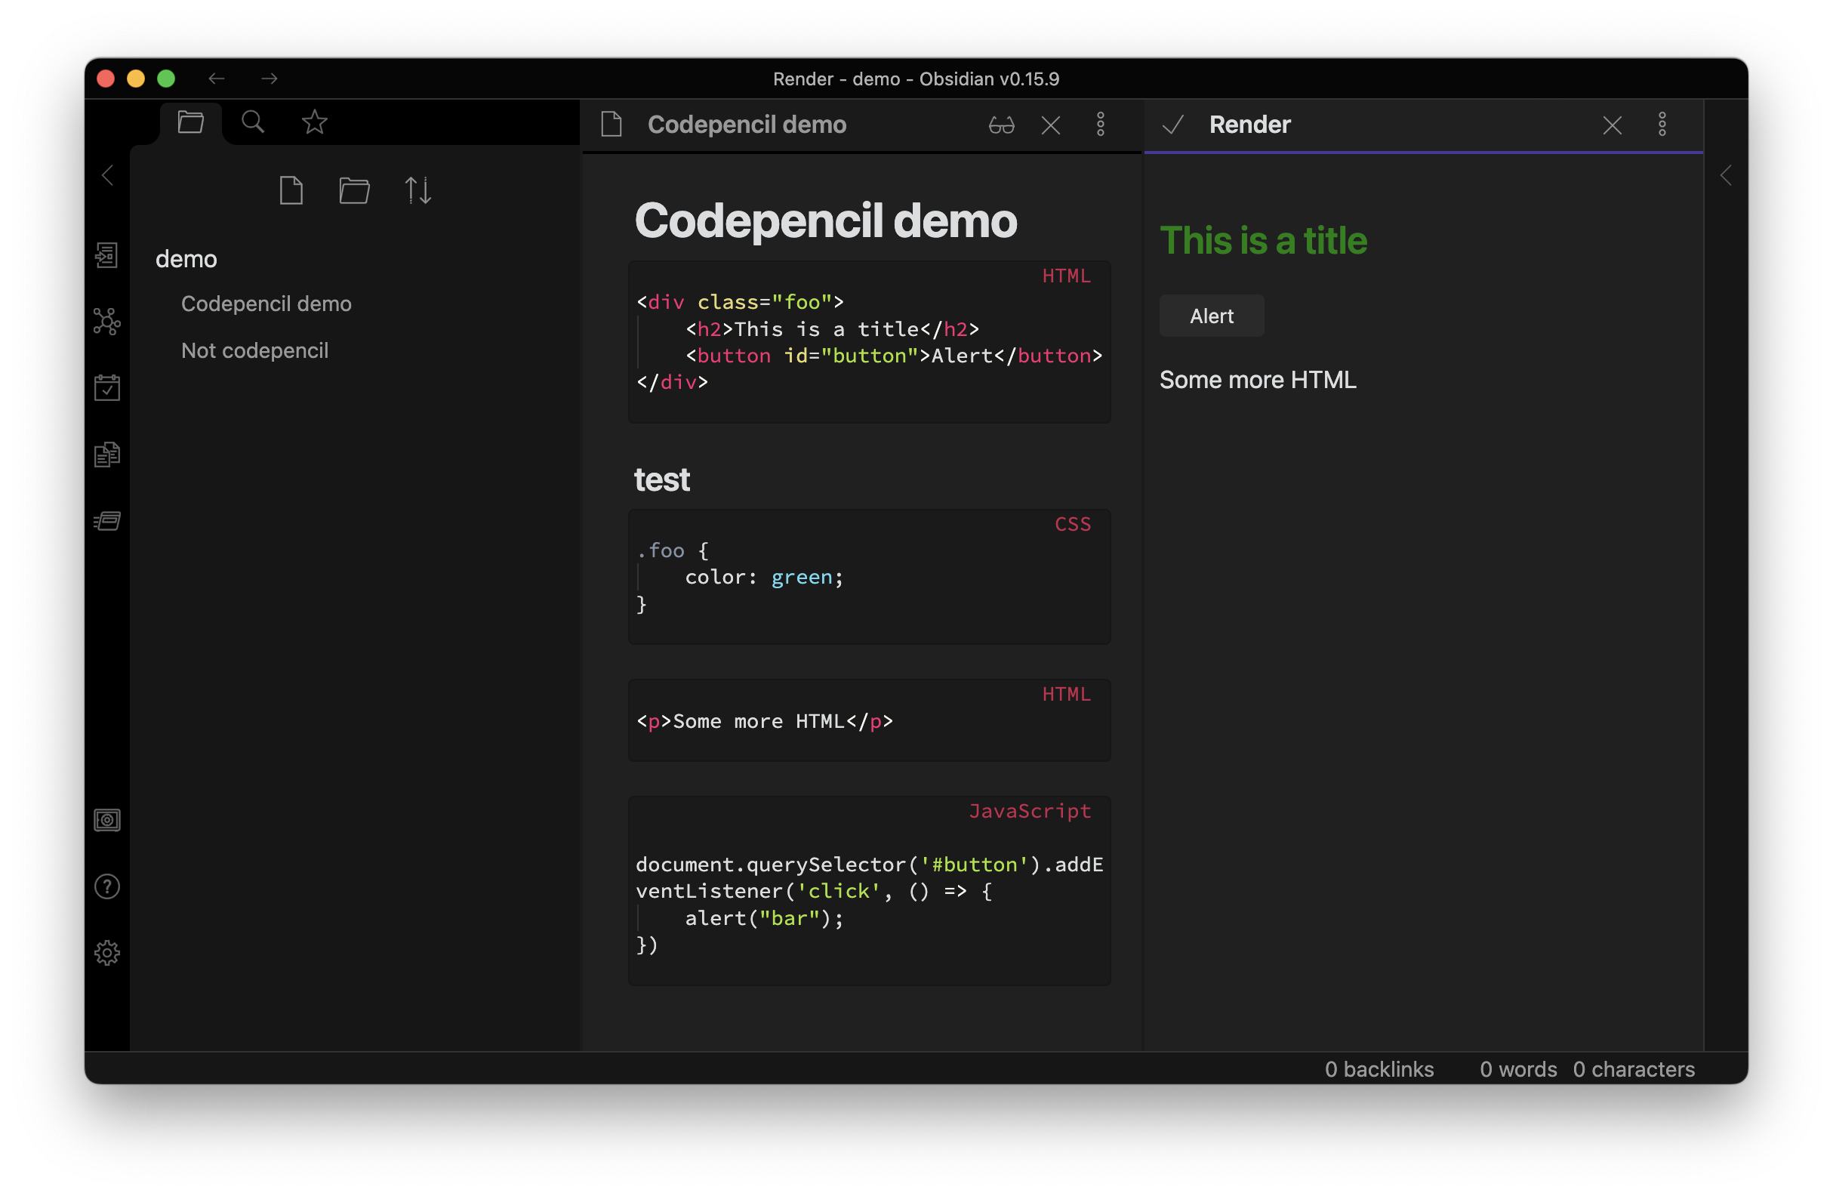This screenshot has width=1833, height=1196.
Task: Open today's daily note calendar icon
Action: 107,387
